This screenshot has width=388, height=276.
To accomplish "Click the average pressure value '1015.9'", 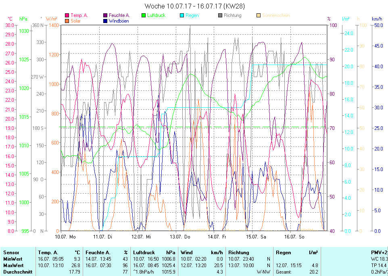I will click(x=169, y=272).
